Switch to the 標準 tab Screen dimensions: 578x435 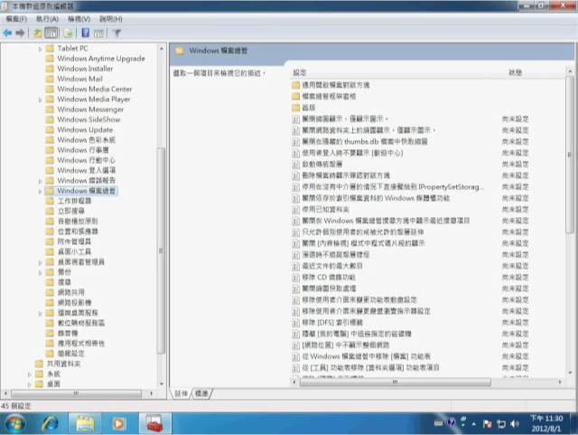[201, 393]
